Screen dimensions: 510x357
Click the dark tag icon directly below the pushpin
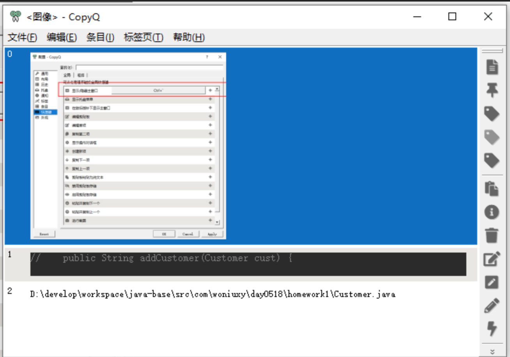492,114
